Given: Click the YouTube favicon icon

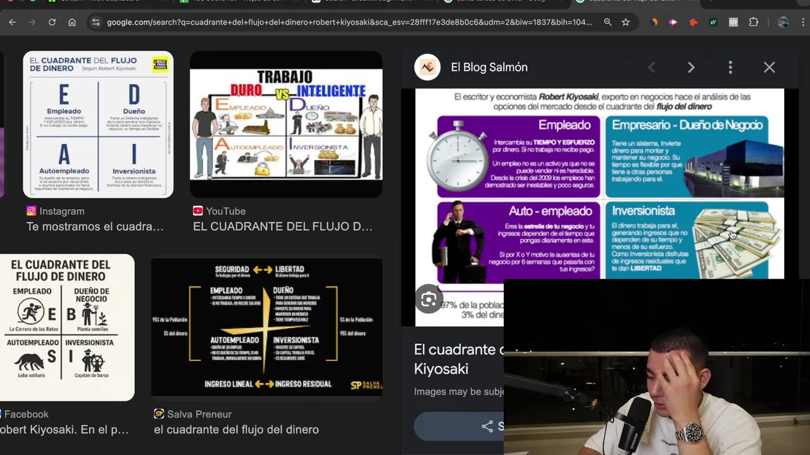Looking at the screenshot, I should click(197, 211).
